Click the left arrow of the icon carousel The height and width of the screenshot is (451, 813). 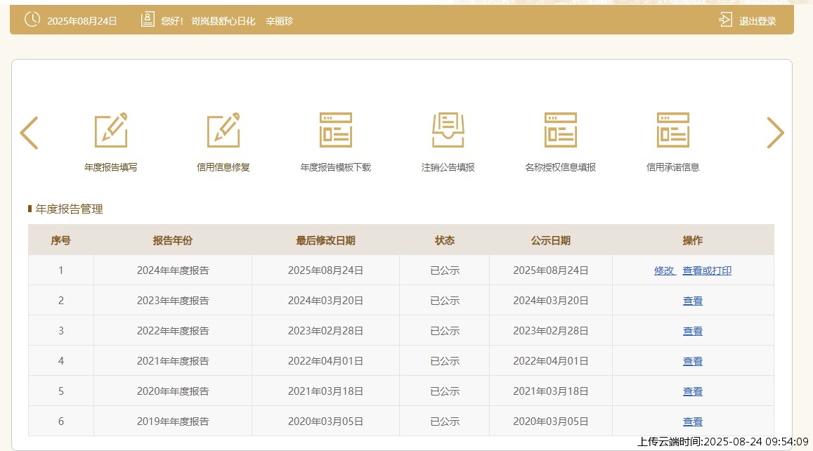point(29,133)
